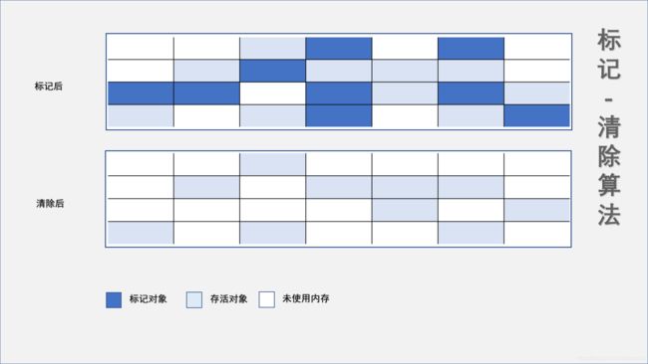Image resolution: width=648 pixels, height=364 pixels.
Task: Click the light blue cell in the top row of the 清除后 grid
Action: (273, 164)
